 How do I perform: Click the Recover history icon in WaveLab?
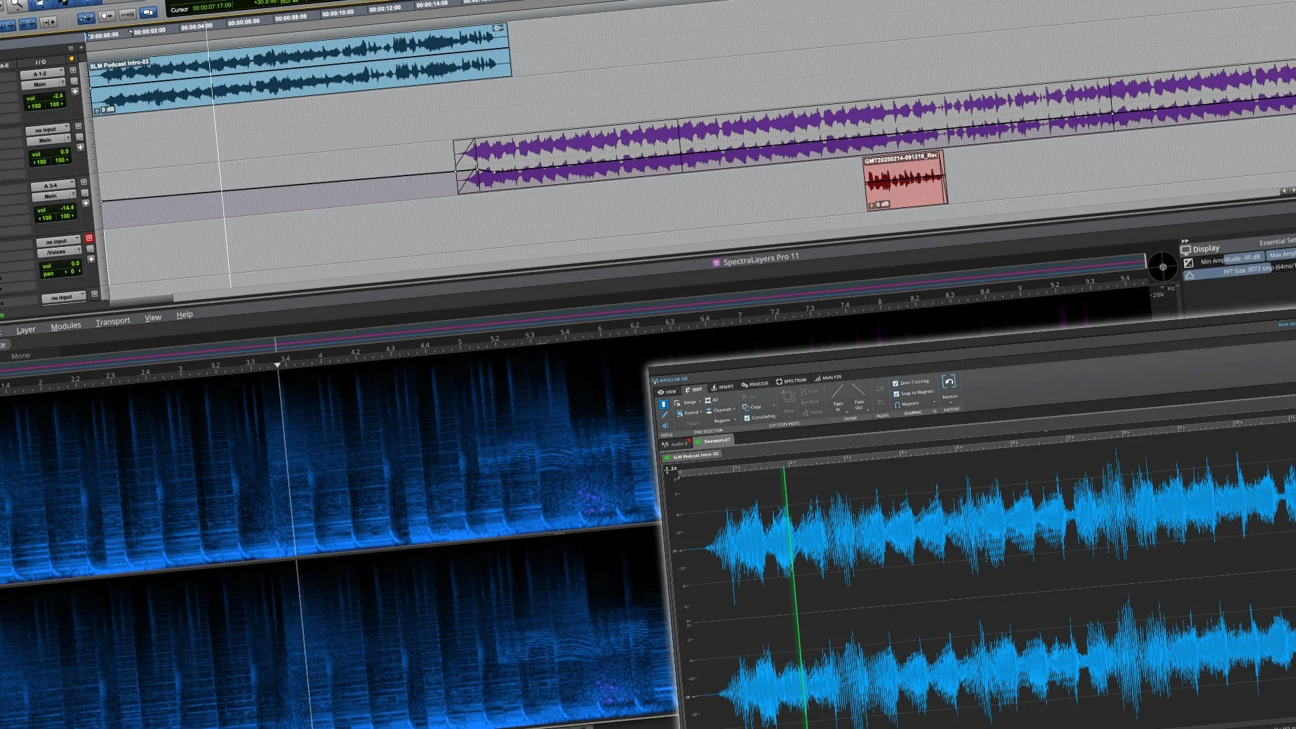click(x=948, y=382)
